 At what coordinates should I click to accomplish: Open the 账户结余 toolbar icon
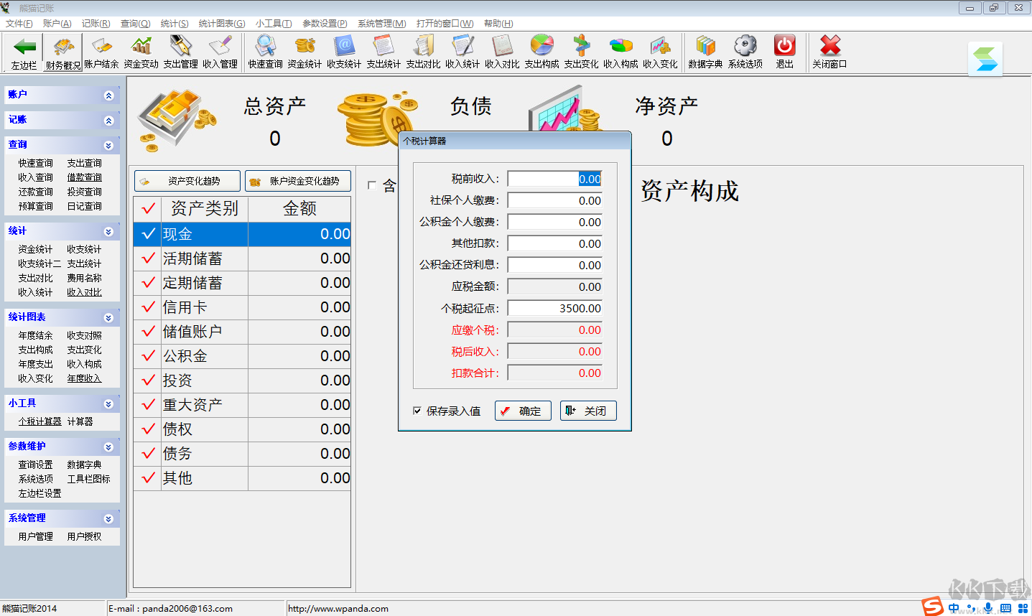click(x=101, y=50)
